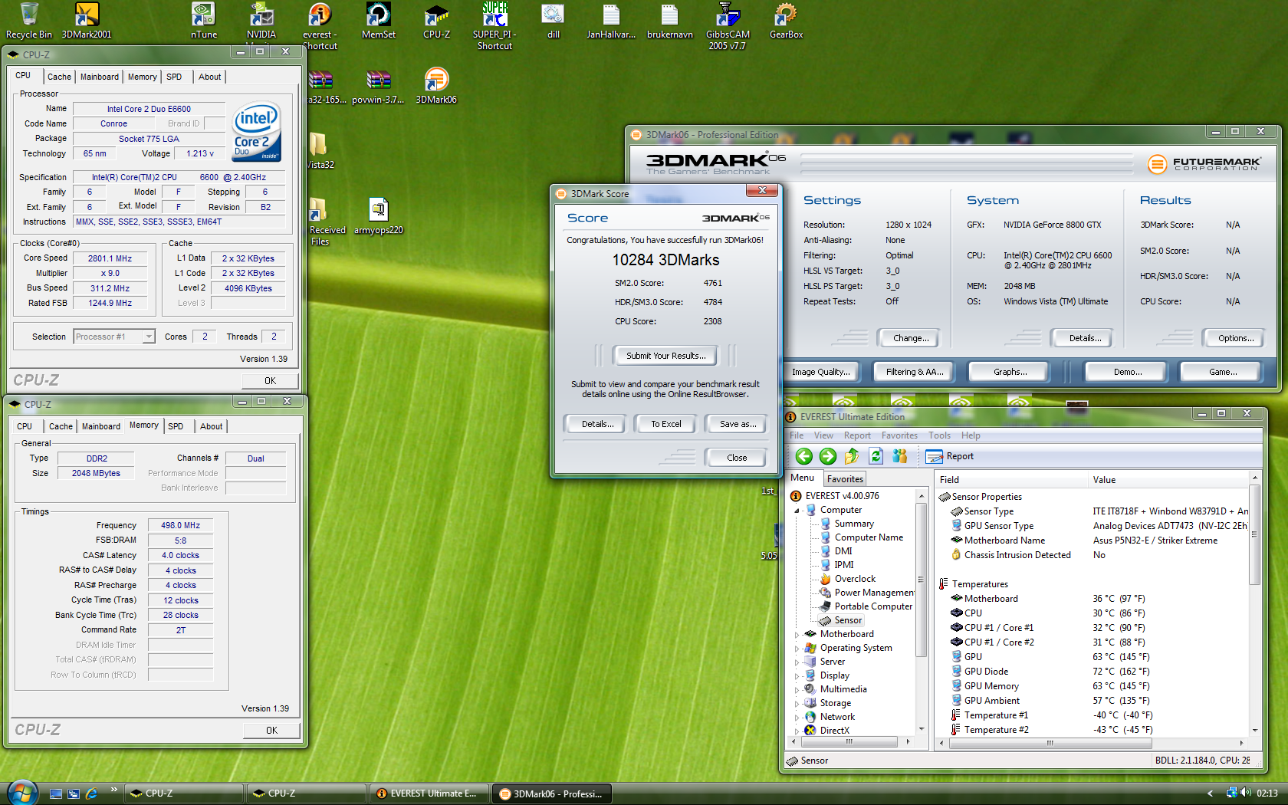
Task: Click the Show Desktop quick launch icon
Action: click(55, 793)
